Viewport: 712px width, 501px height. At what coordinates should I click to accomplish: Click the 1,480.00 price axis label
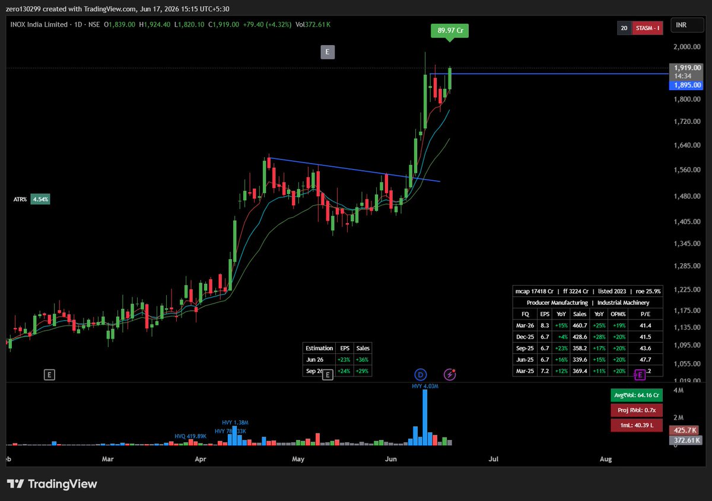[688, 196]
